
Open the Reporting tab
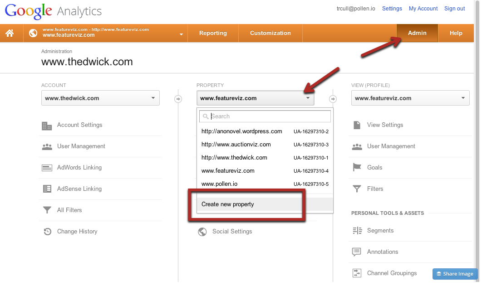click(213, 33)
